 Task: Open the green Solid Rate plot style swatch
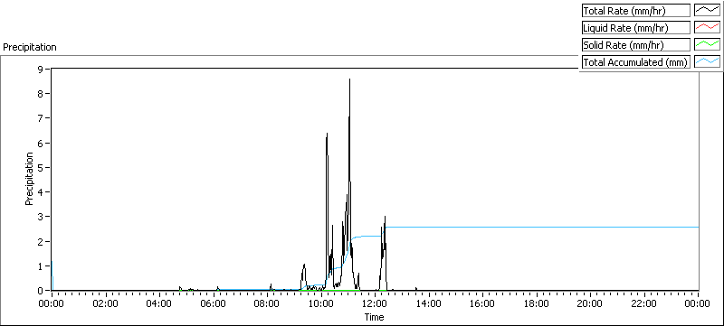coord(707,44)
